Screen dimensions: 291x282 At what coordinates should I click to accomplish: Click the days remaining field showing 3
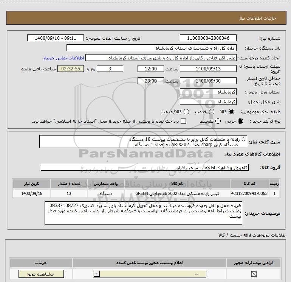coord(110,69)
